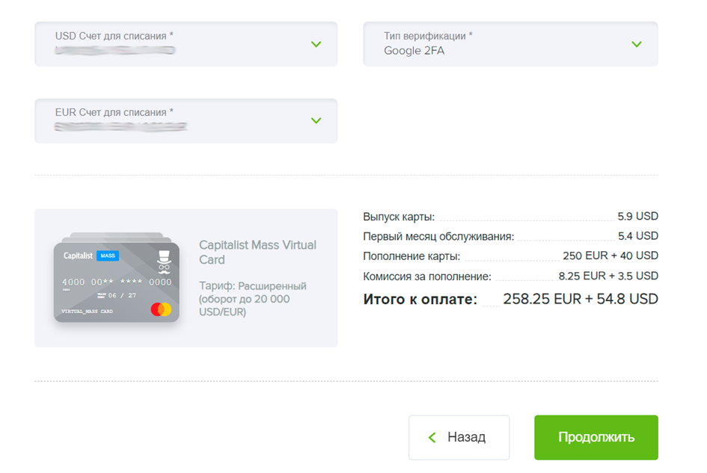Click the Пополнение карты label
The height and width of the screenshot is (473, 707).
(x=411, y=256)
